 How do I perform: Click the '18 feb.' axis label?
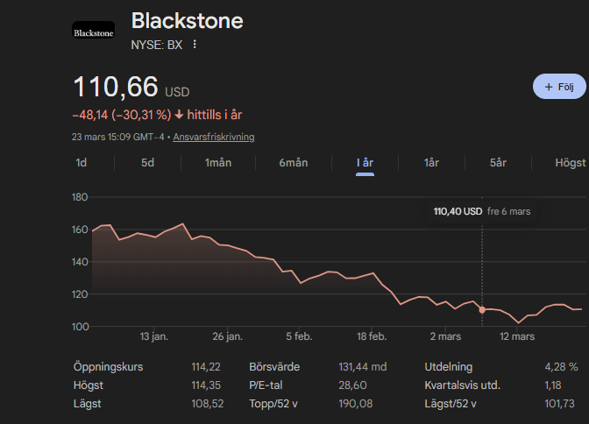(372, 336)
